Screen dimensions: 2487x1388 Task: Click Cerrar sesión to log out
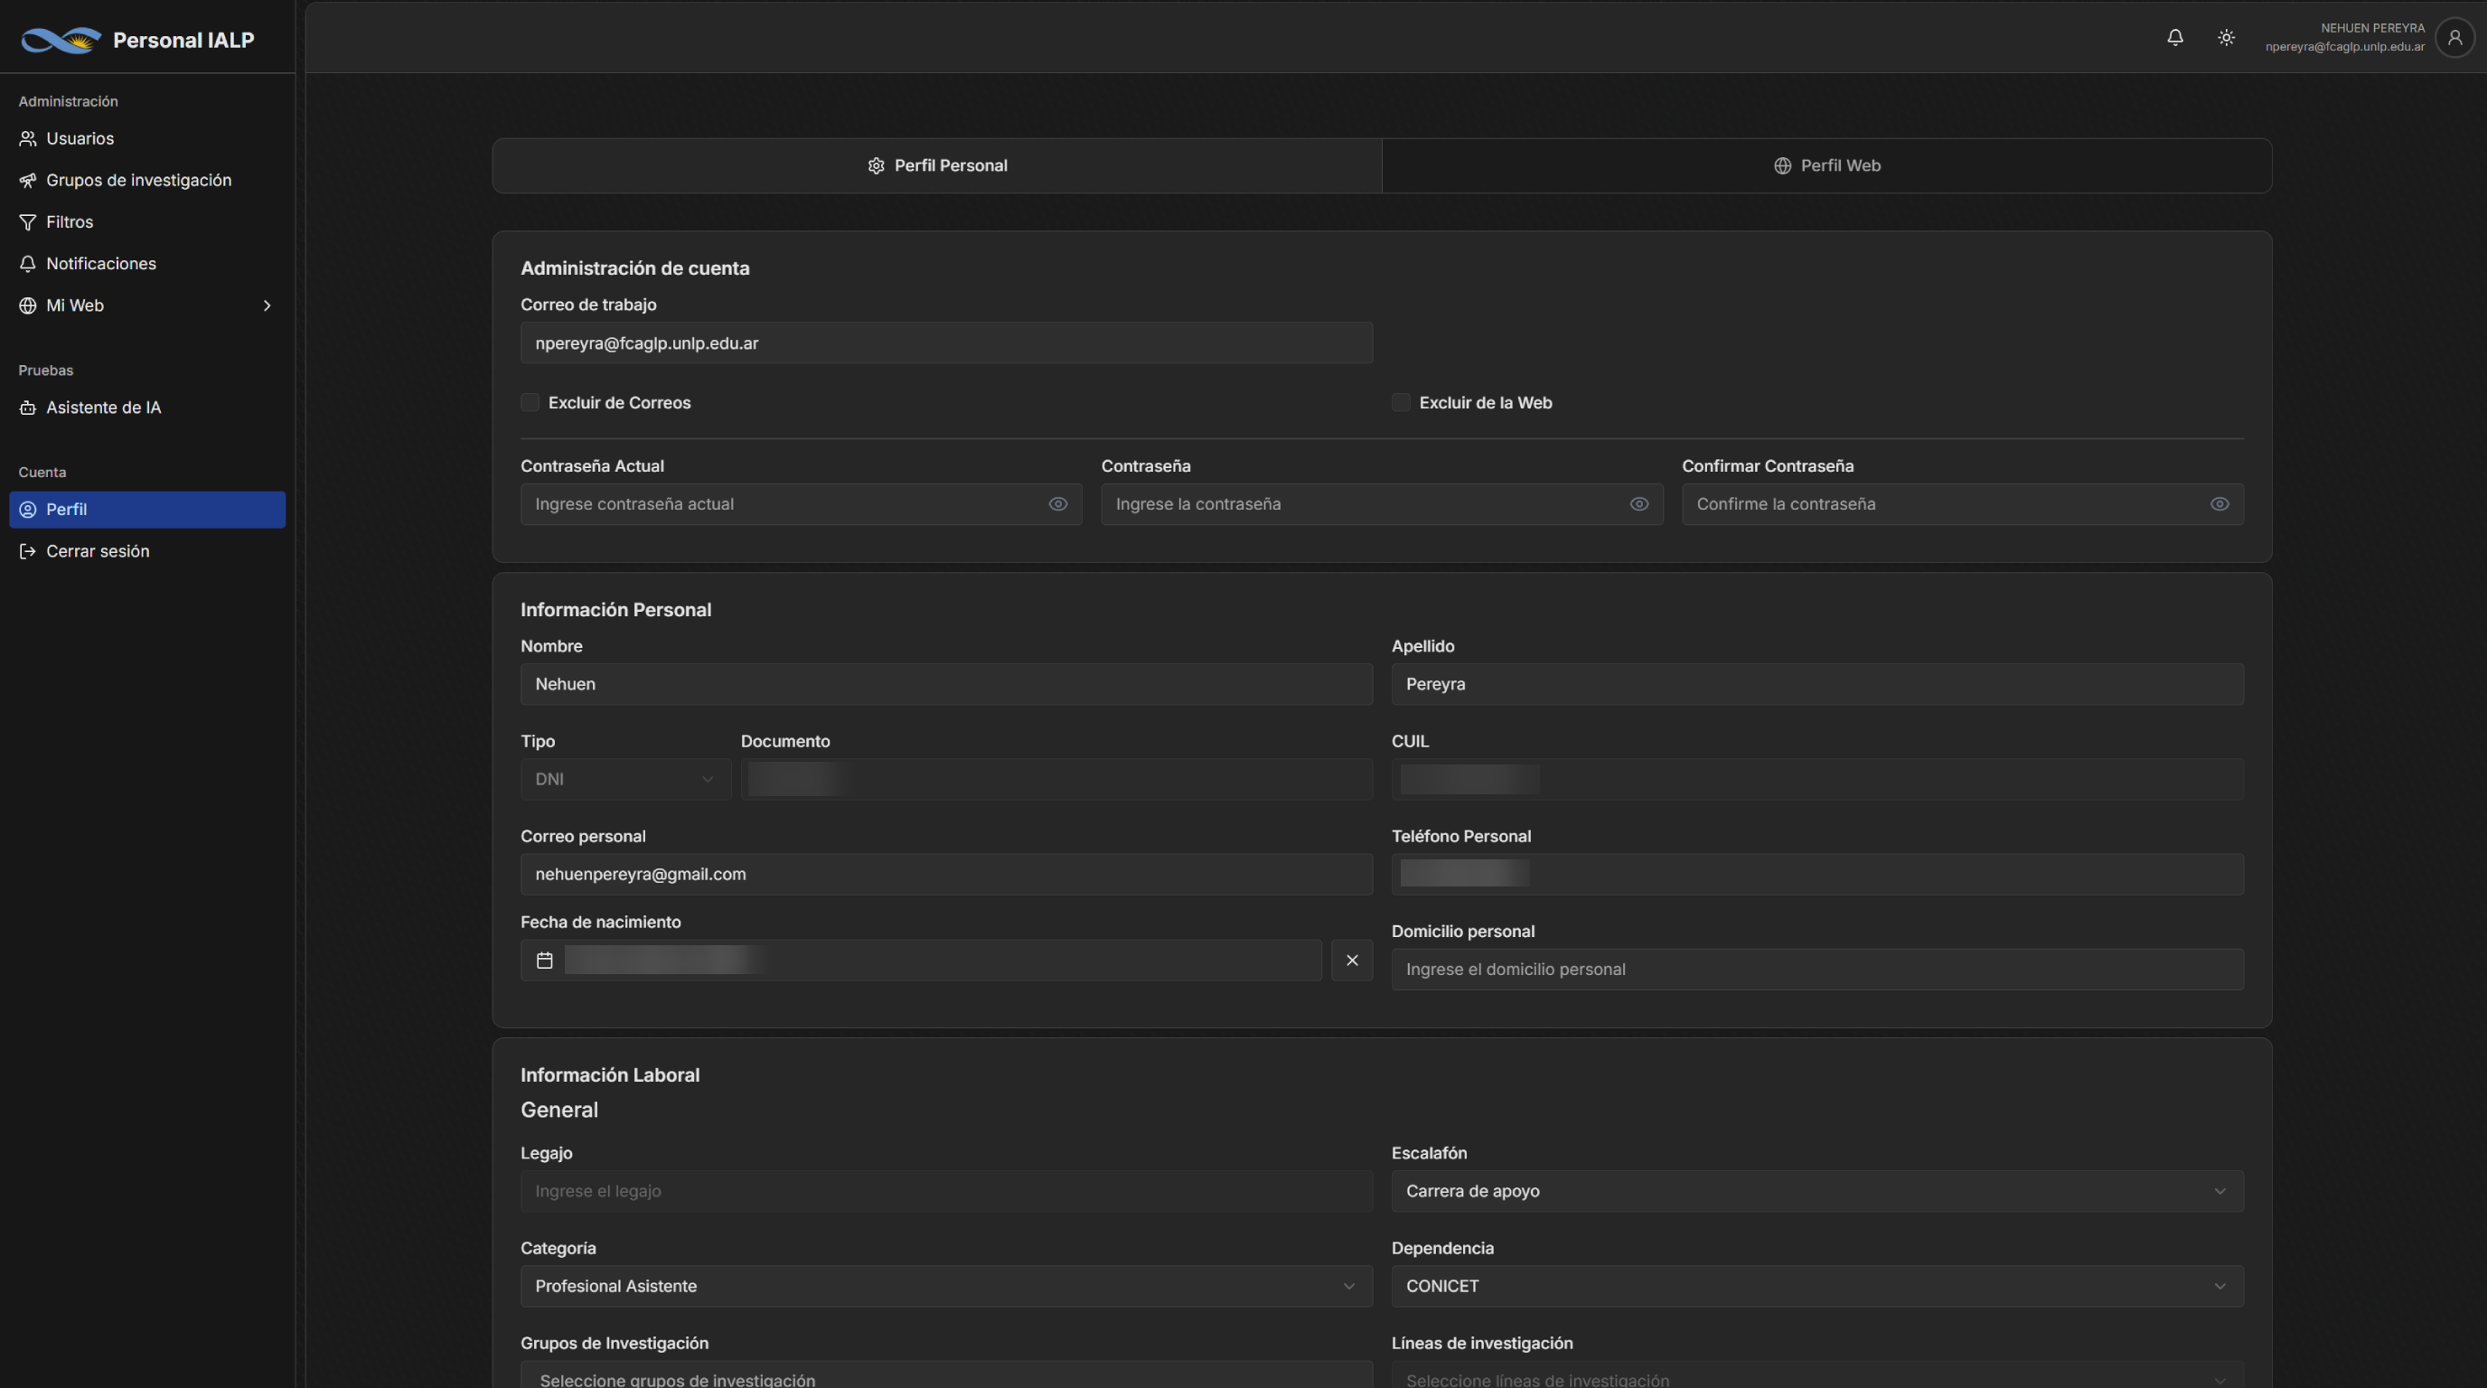[x=147, y=551]
